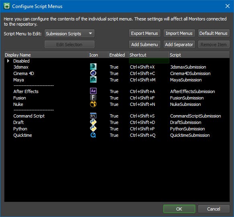
Task: Sort by Display Name column header
Action: click(46, 55)
